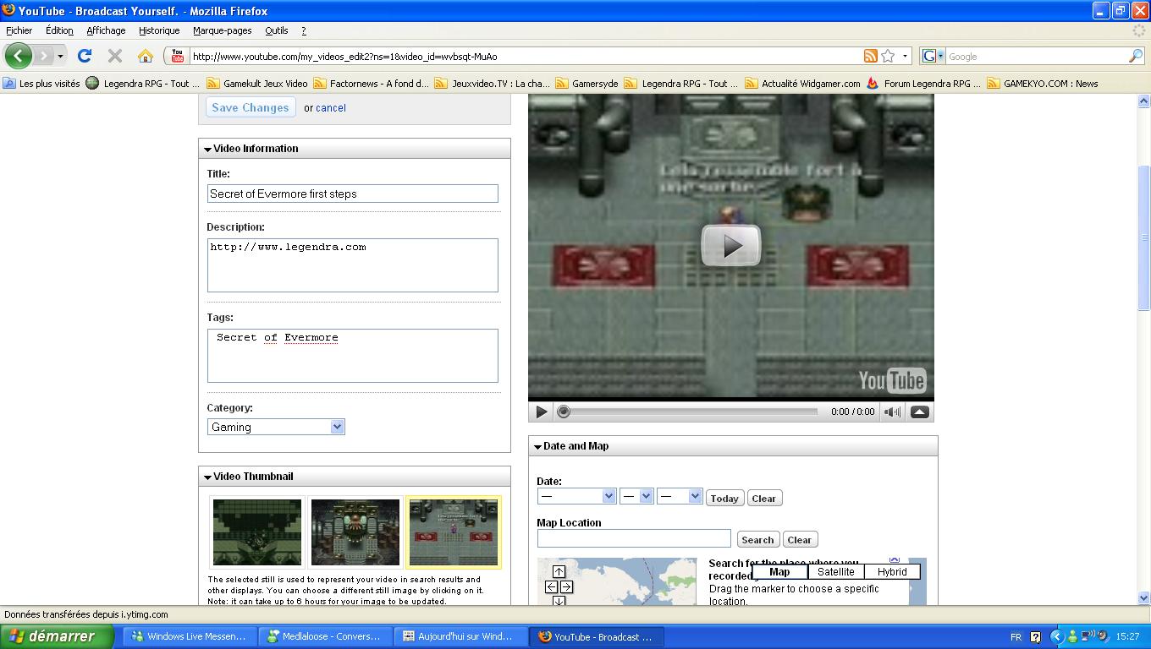Click the Save Changes button
The width and height of the screenshot is (1151, 649).
(x=251, y=107)
